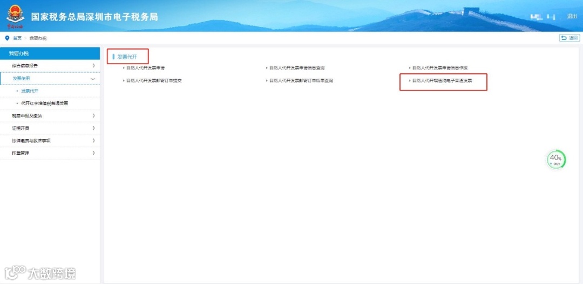Open the 证明开具 menu item
Viewport: 583px width, 284px height.
(50, 128)
